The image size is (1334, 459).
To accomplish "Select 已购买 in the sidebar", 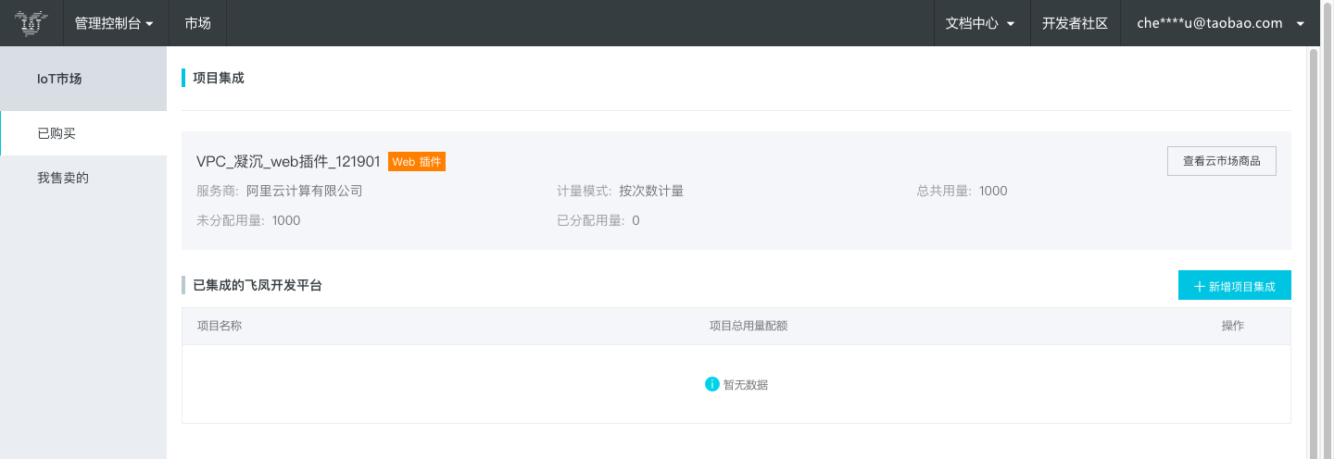I will coord(83,133).
